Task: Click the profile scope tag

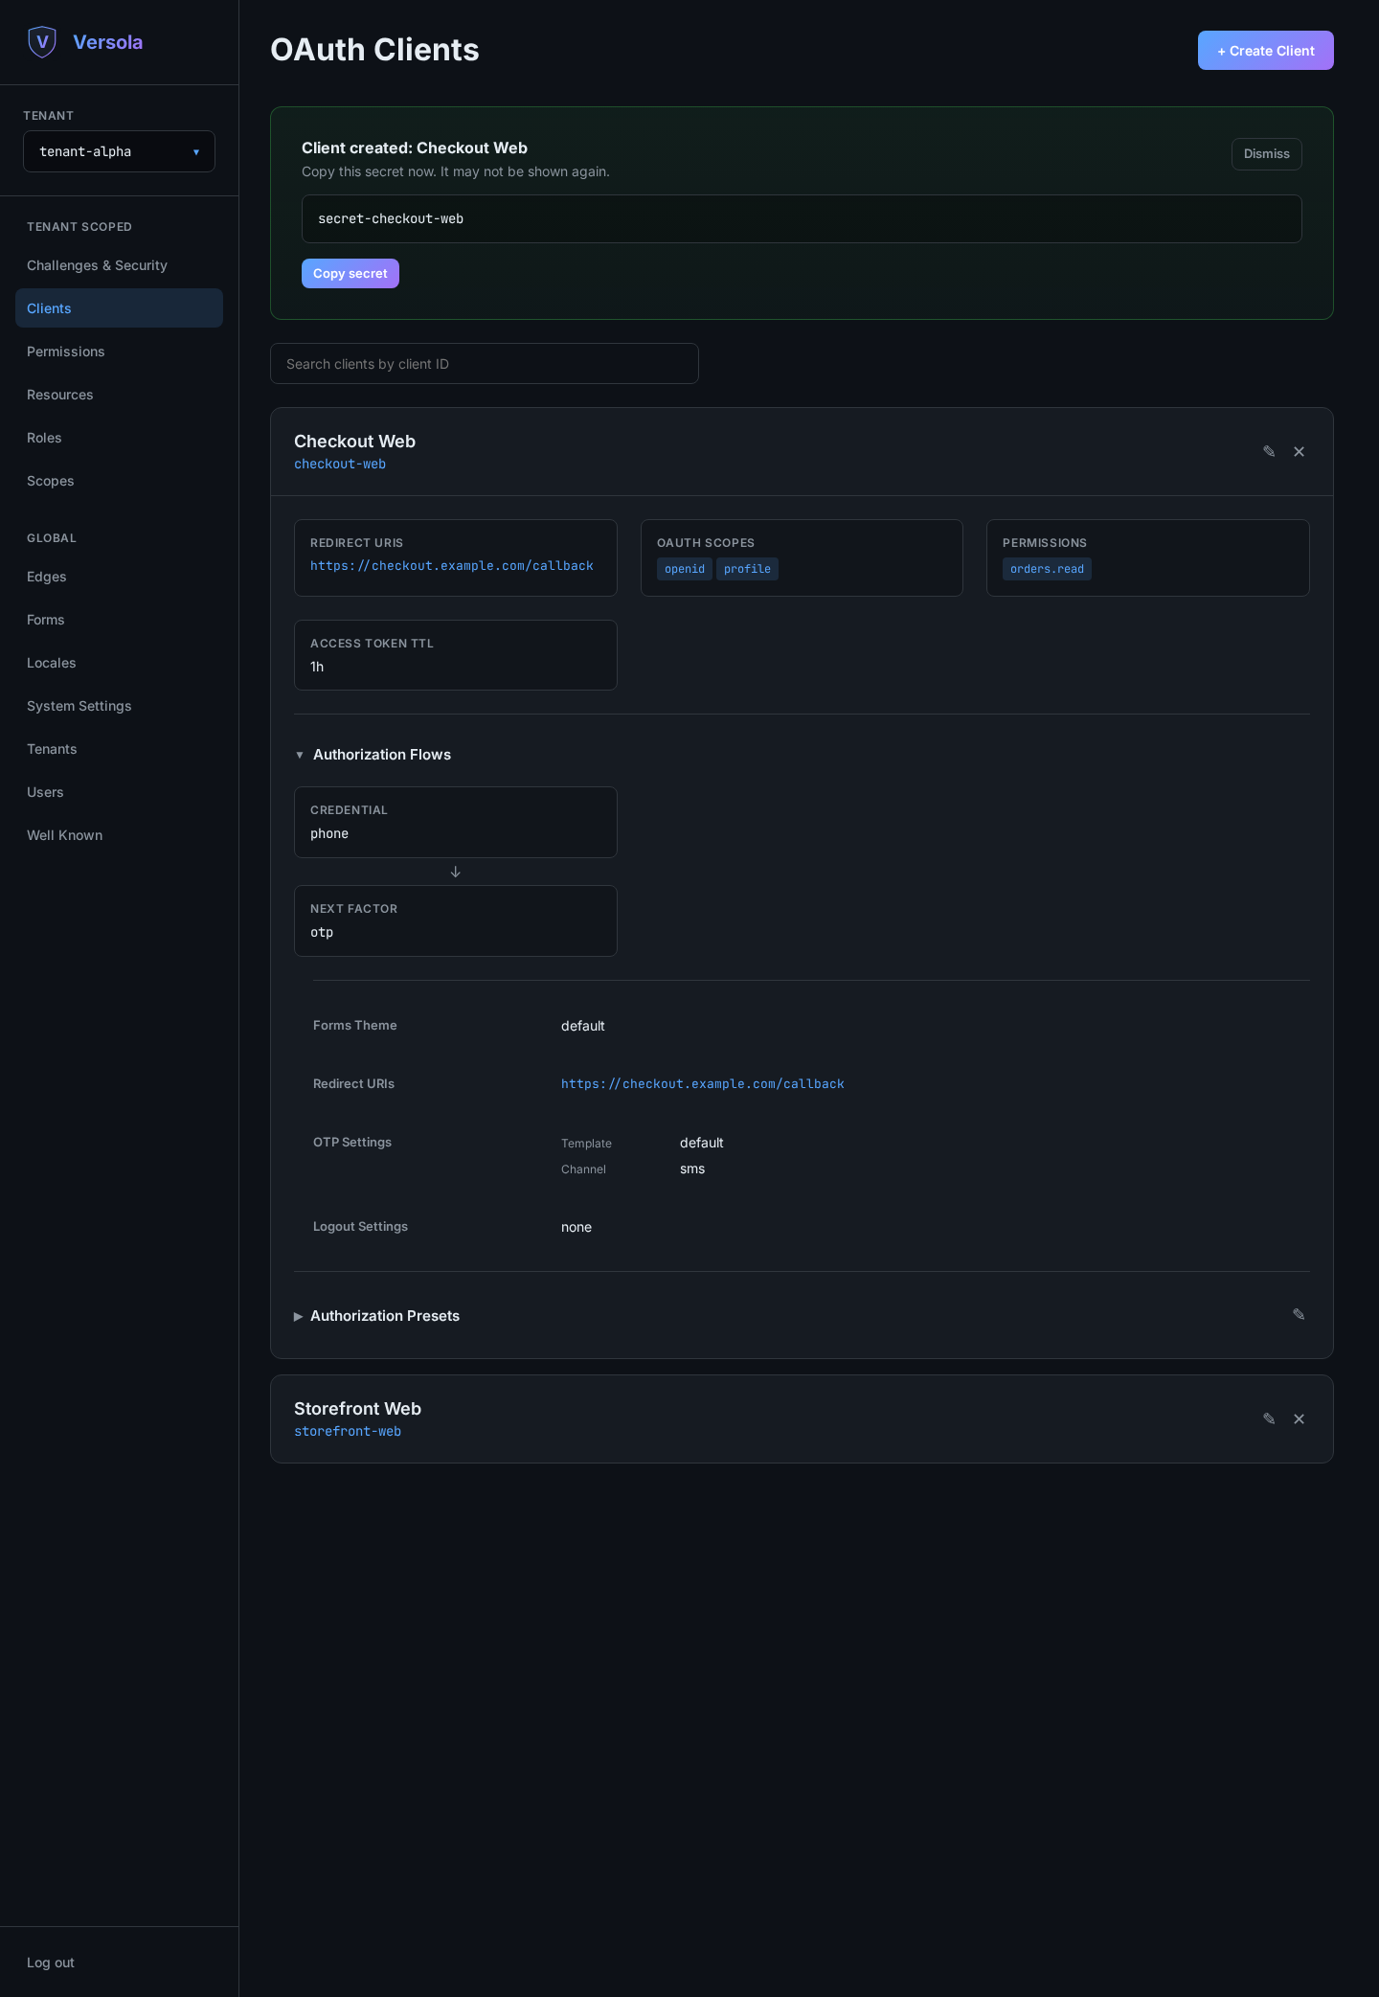Action: pyautogui.click(x=747, y=569)
